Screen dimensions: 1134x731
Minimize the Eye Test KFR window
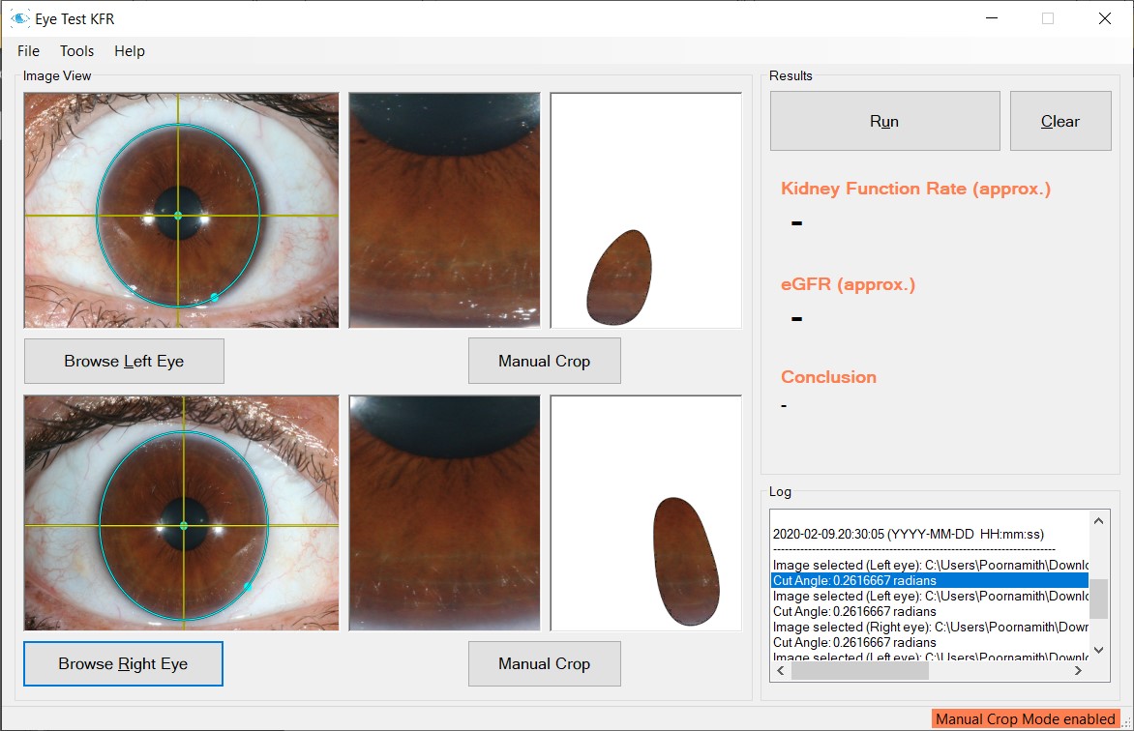coord(992,18)
